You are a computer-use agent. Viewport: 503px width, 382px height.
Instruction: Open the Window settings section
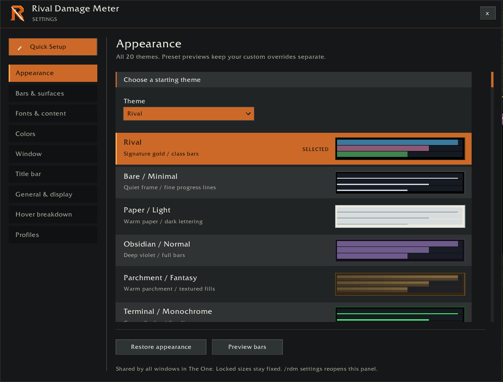point(53,154)
